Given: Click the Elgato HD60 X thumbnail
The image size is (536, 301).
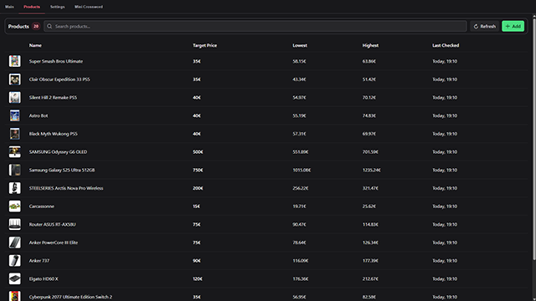Looking at the screenshot, I should click(15, 278).
